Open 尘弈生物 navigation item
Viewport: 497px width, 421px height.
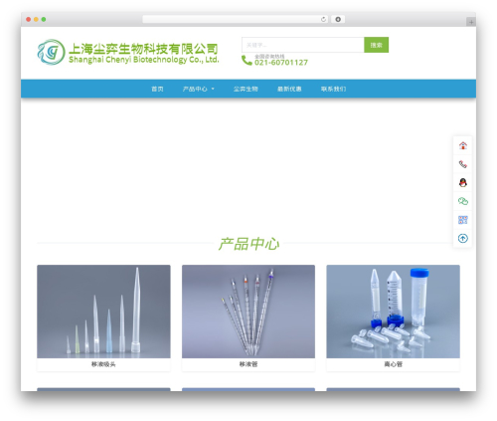[x=246, y=89]
